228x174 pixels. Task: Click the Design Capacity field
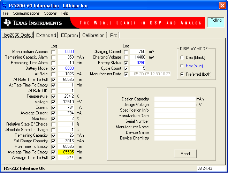coord(175,99)
